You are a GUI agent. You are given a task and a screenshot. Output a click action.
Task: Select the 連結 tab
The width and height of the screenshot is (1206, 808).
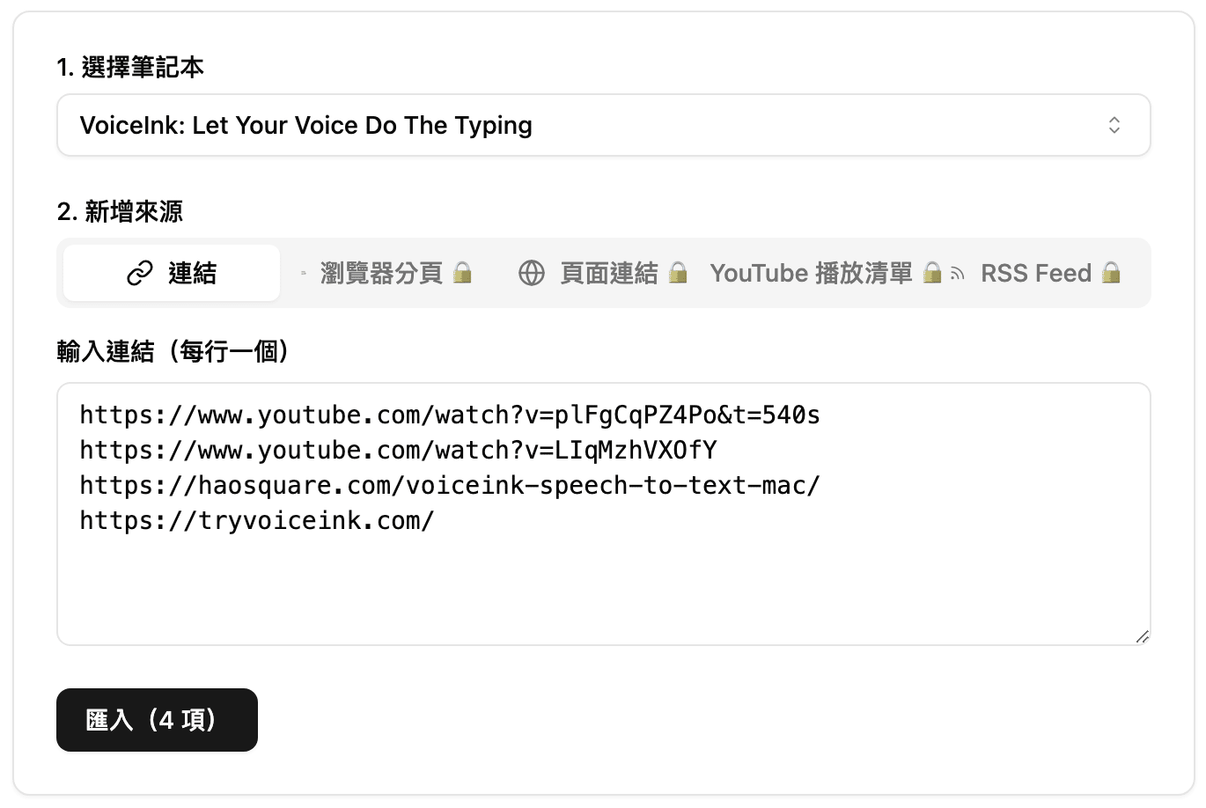coord(173,274)
